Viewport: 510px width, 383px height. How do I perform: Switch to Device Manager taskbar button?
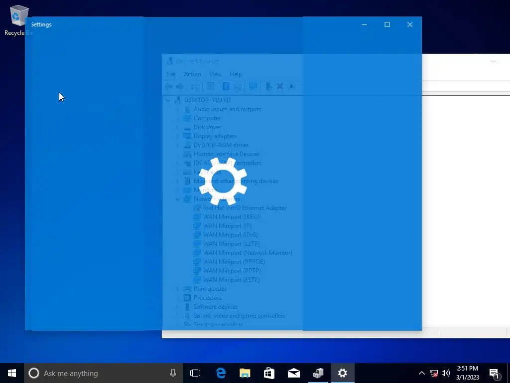[318, 373]
